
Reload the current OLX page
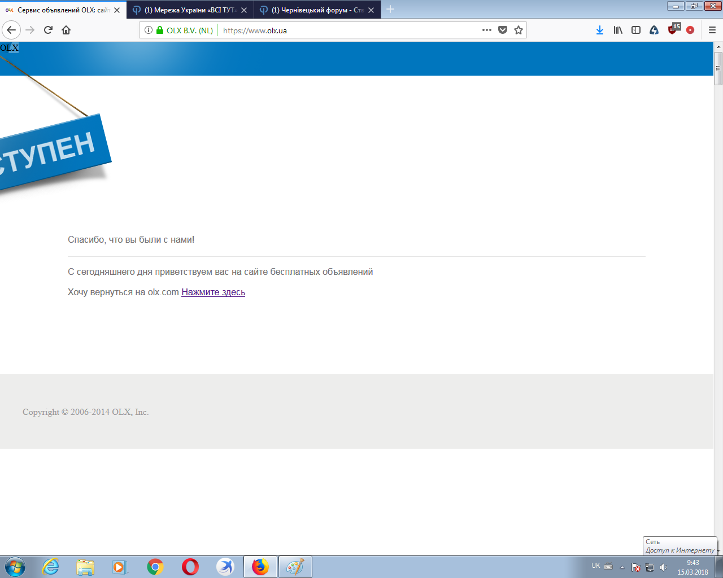click(x=48, y=30)
